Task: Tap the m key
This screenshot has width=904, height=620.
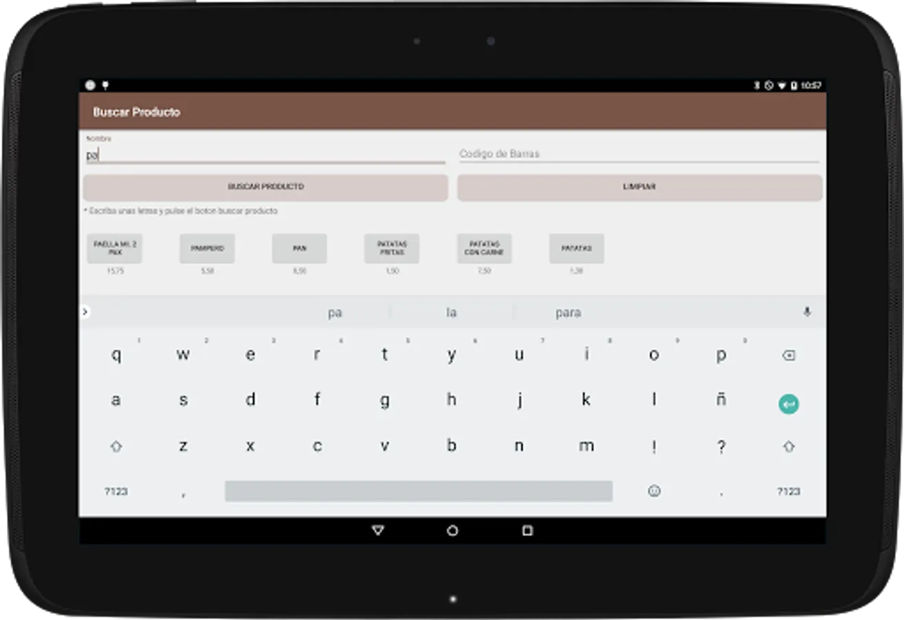Action: click(x=587, y=446)
